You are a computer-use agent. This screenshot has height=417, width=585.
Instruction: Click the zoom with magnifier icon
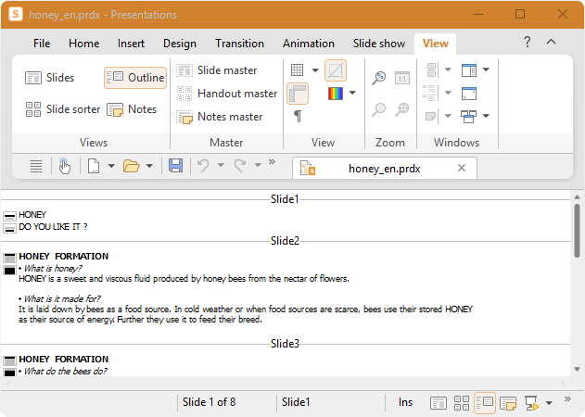pyautogui.click(x=379, y=109)
